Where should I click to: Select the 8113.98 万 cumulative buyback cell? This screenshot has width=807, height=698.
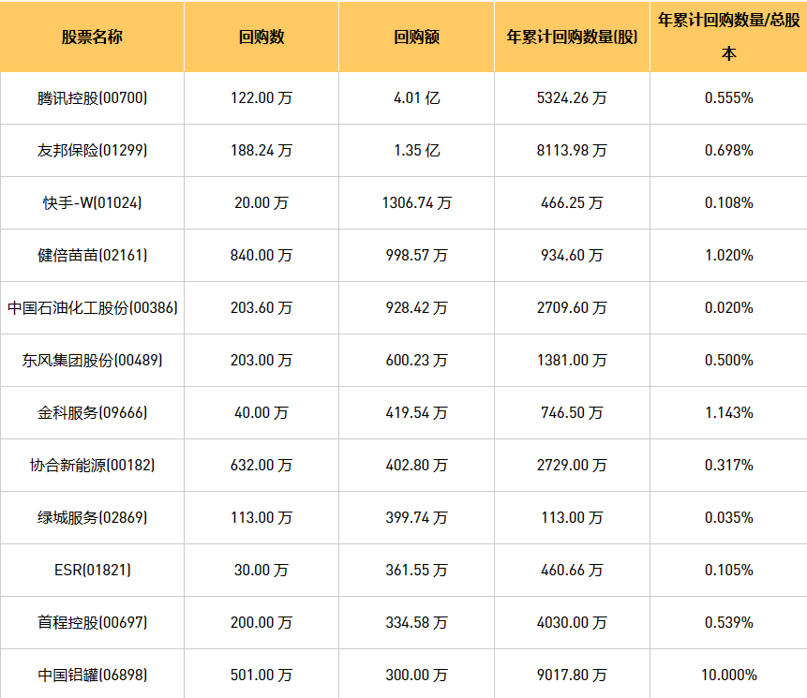pos(573,150)
